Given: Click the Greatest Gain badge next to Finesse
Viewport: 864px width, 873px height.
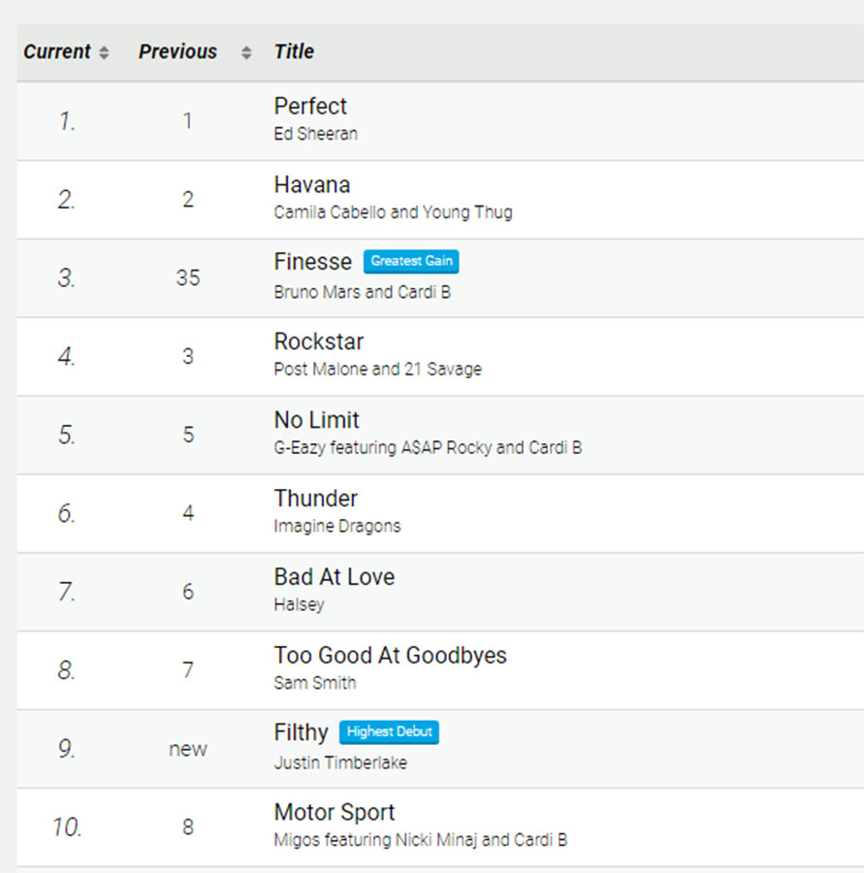Looking at the screenshot, I should (411, 261).
